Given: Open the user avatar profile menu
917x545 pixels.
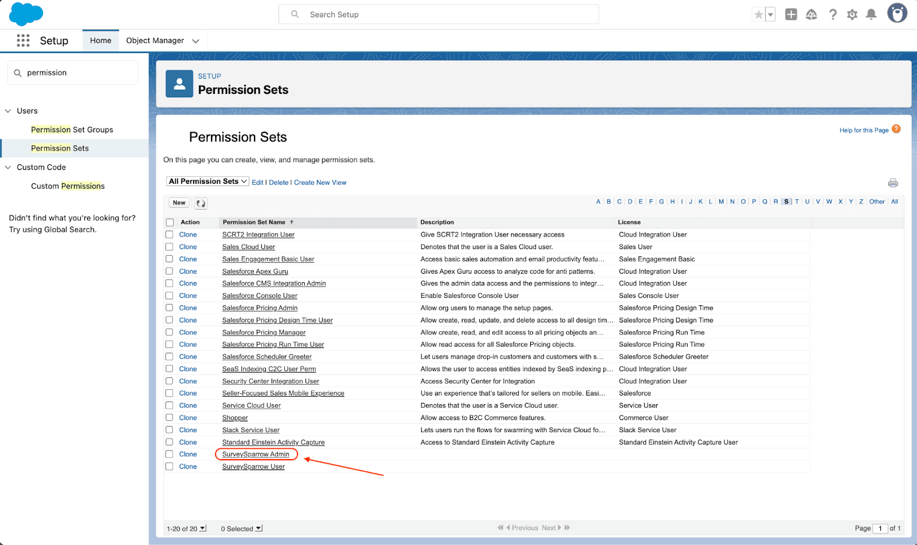Looking at the screenshot, I should [897, 13].
